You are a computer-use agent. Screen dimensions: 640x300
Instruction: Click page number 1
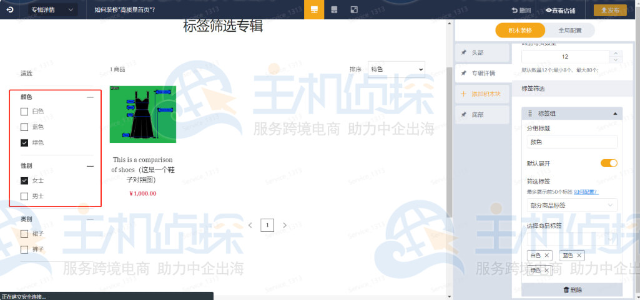point(267,225)
